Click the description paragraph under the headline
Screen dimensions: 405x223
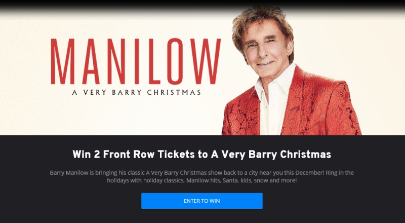201,176
